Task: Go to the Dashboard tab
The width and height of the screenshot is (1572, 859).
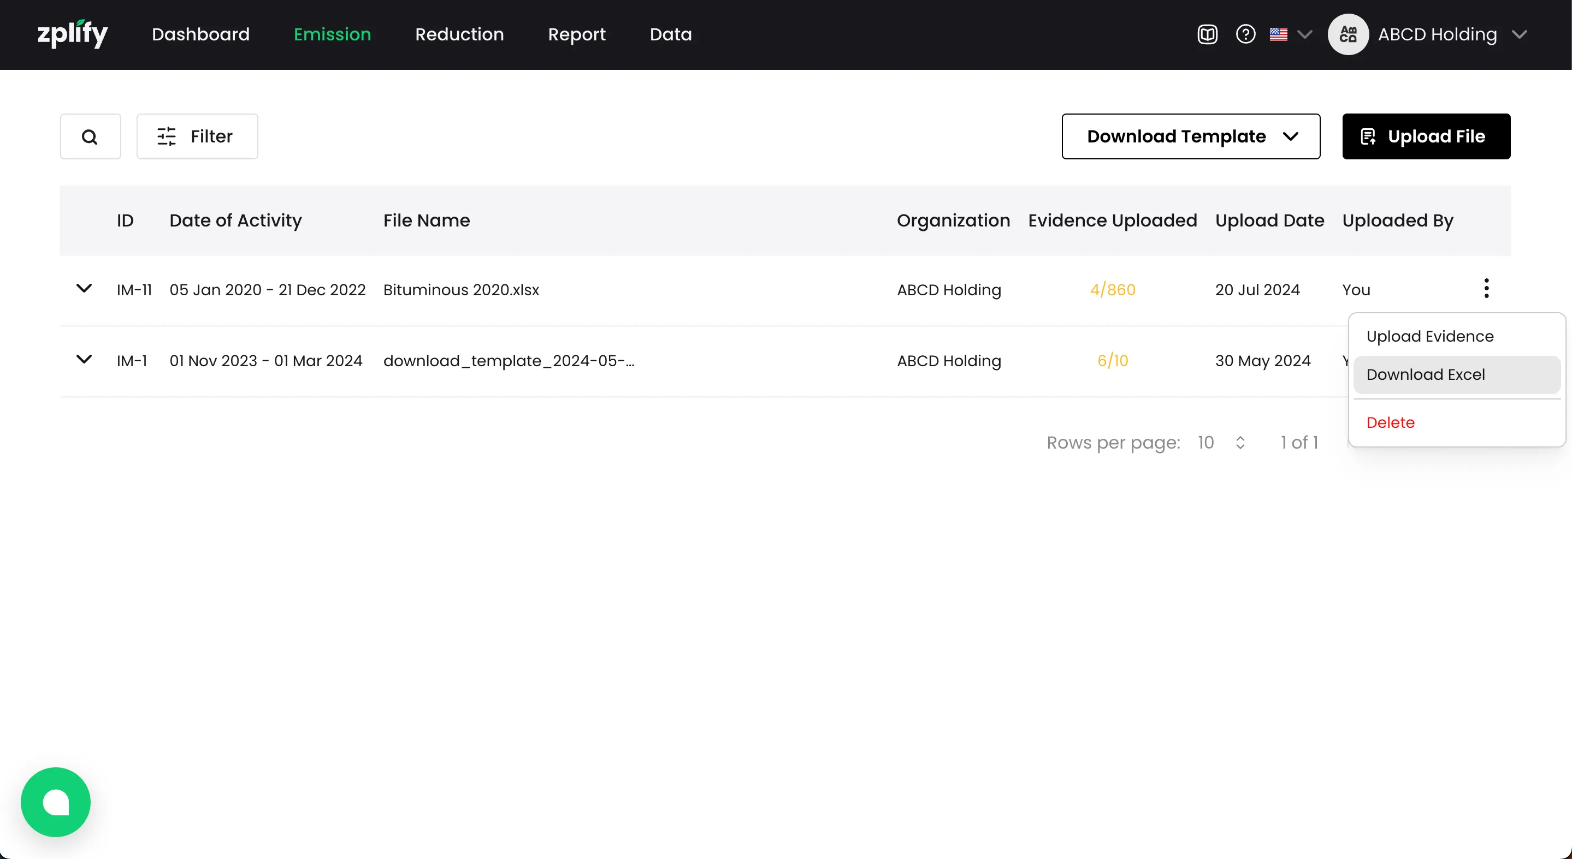Action: point(201,34)
